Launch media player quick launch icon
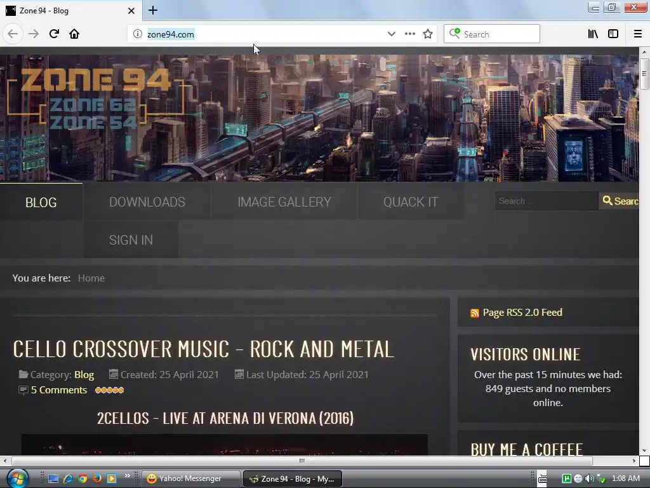 112,478
